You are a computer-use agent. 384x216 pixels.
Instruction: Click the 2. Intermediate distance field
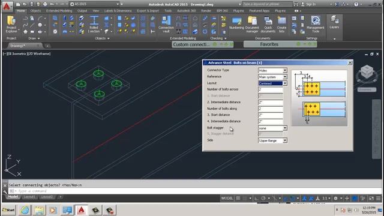(271, 103)
